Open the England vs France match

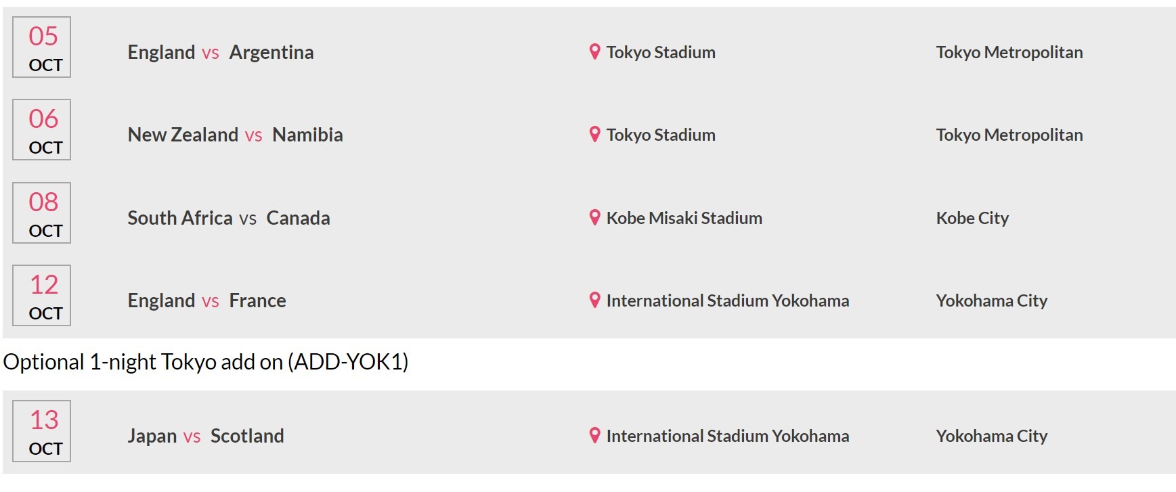click(206, 300)
